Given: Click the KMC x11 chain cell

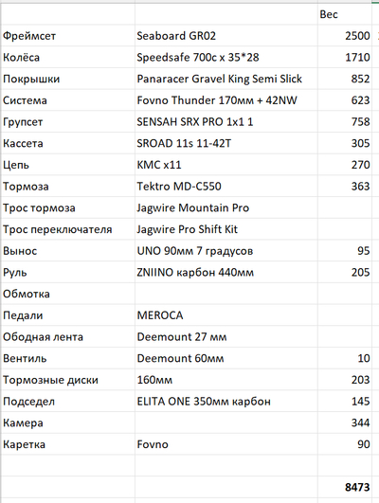Looking at the screenshot, I should click(x=226, y=165).
